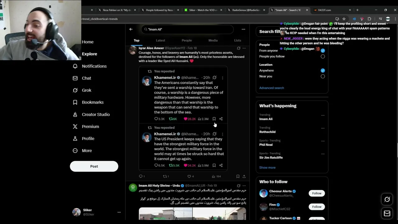Open options for Sir Jim Ratcliffe trend

click(323, 154)
